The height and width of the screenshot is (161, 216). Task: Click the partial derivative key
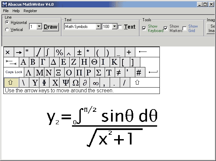click(x=85, y=83)
